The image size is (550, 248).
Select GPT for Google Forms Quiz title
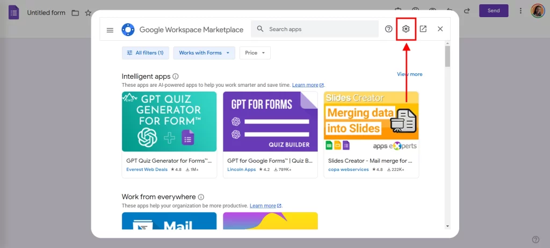pos(270,161)
